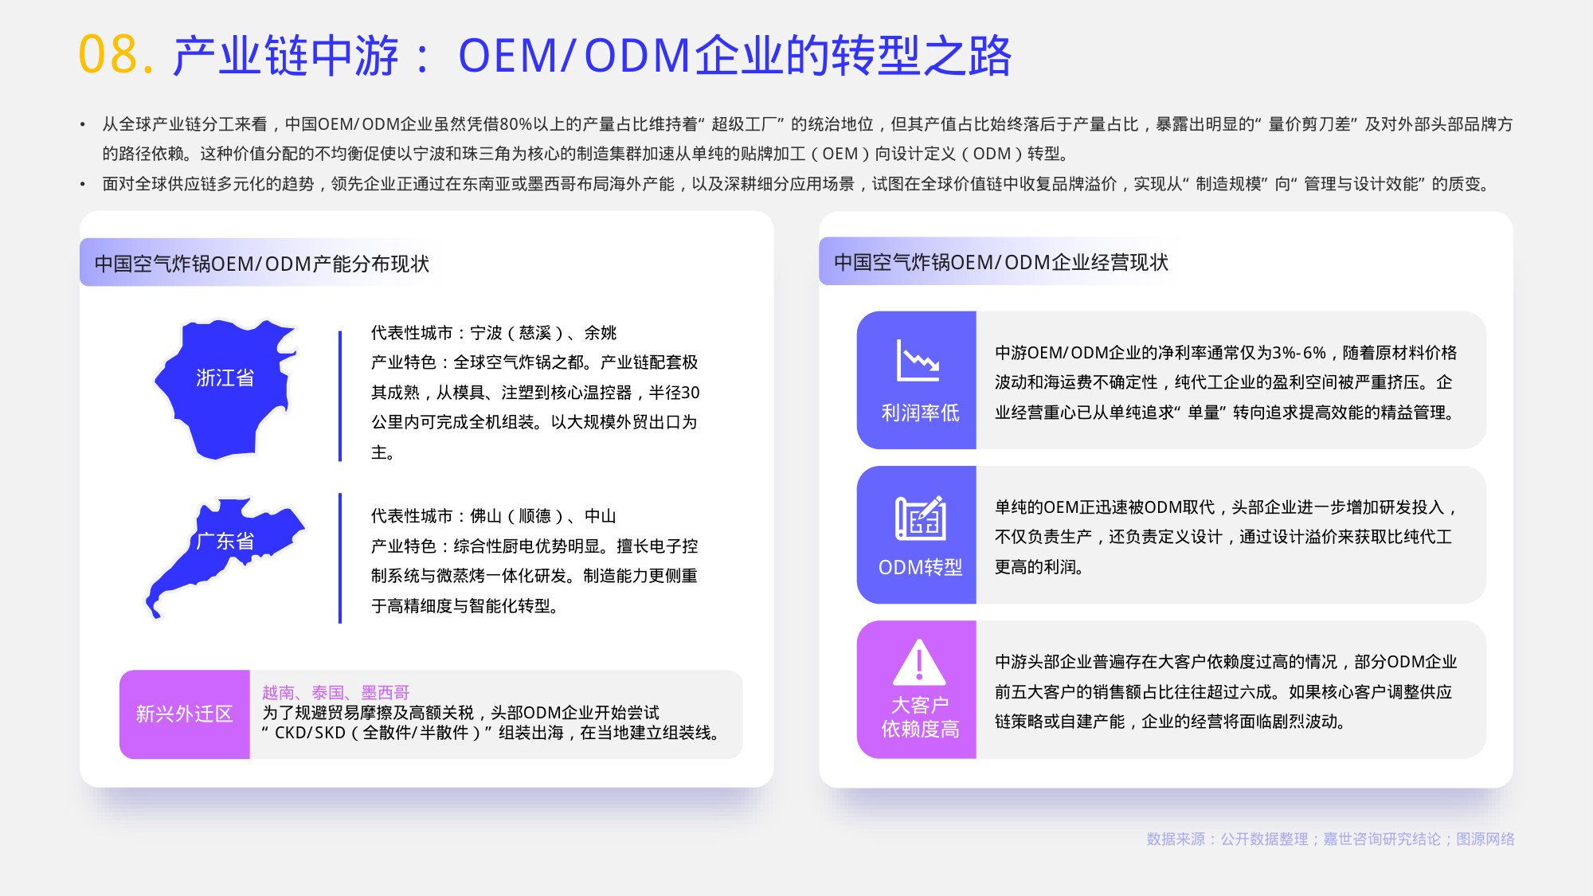Click the 利润率低 label
Image resolution: width=1593 pixels, height=896 pixels.
point(920,413)
